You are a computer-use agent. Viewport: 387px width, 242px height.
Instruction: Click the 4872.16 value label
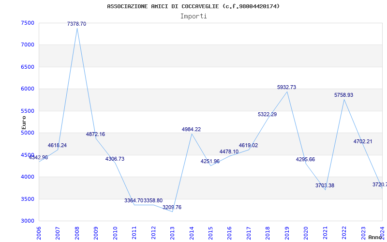click(x=95, y=135)
